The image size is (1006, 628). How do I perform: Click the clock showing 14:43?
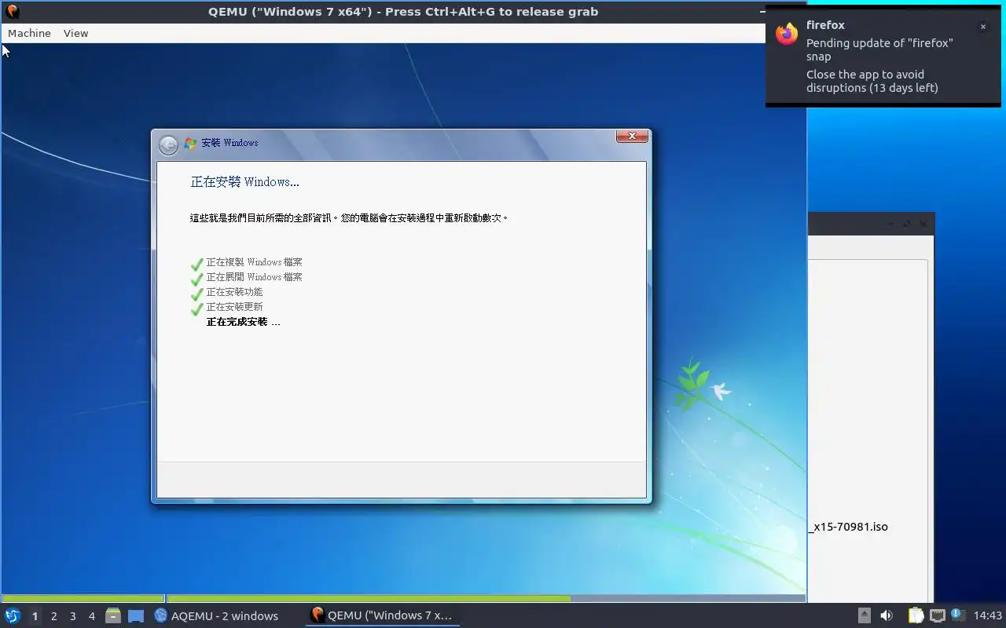click(988, 615)
